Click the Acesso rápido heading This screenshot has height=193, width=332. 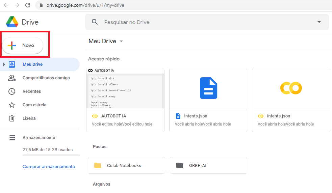104,59
